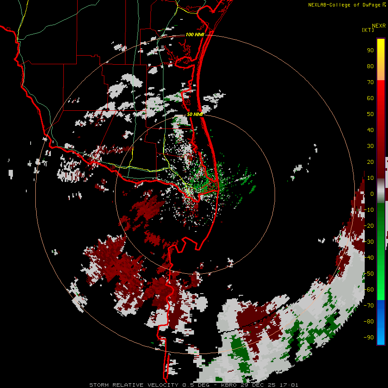388x388 pixels.
Task: Click the 40 value on velocity scale
Action: pos(370,130)
